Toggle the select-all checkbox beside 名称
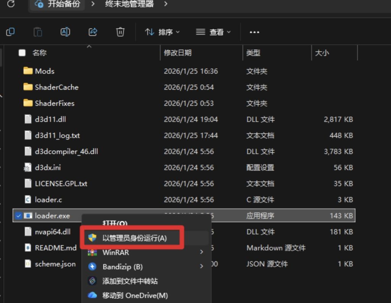The image size is (391, 303). click(x=22, y=53)
